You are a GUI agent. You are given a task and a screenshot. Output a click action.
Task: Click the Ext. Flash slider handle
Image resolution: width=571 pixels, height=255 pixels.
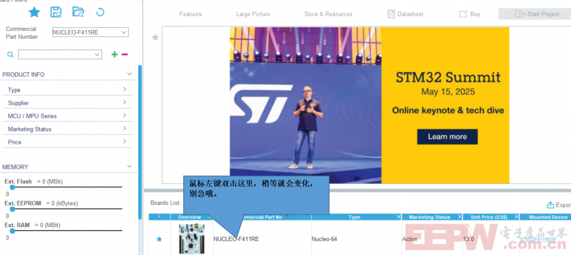(13, 187)
